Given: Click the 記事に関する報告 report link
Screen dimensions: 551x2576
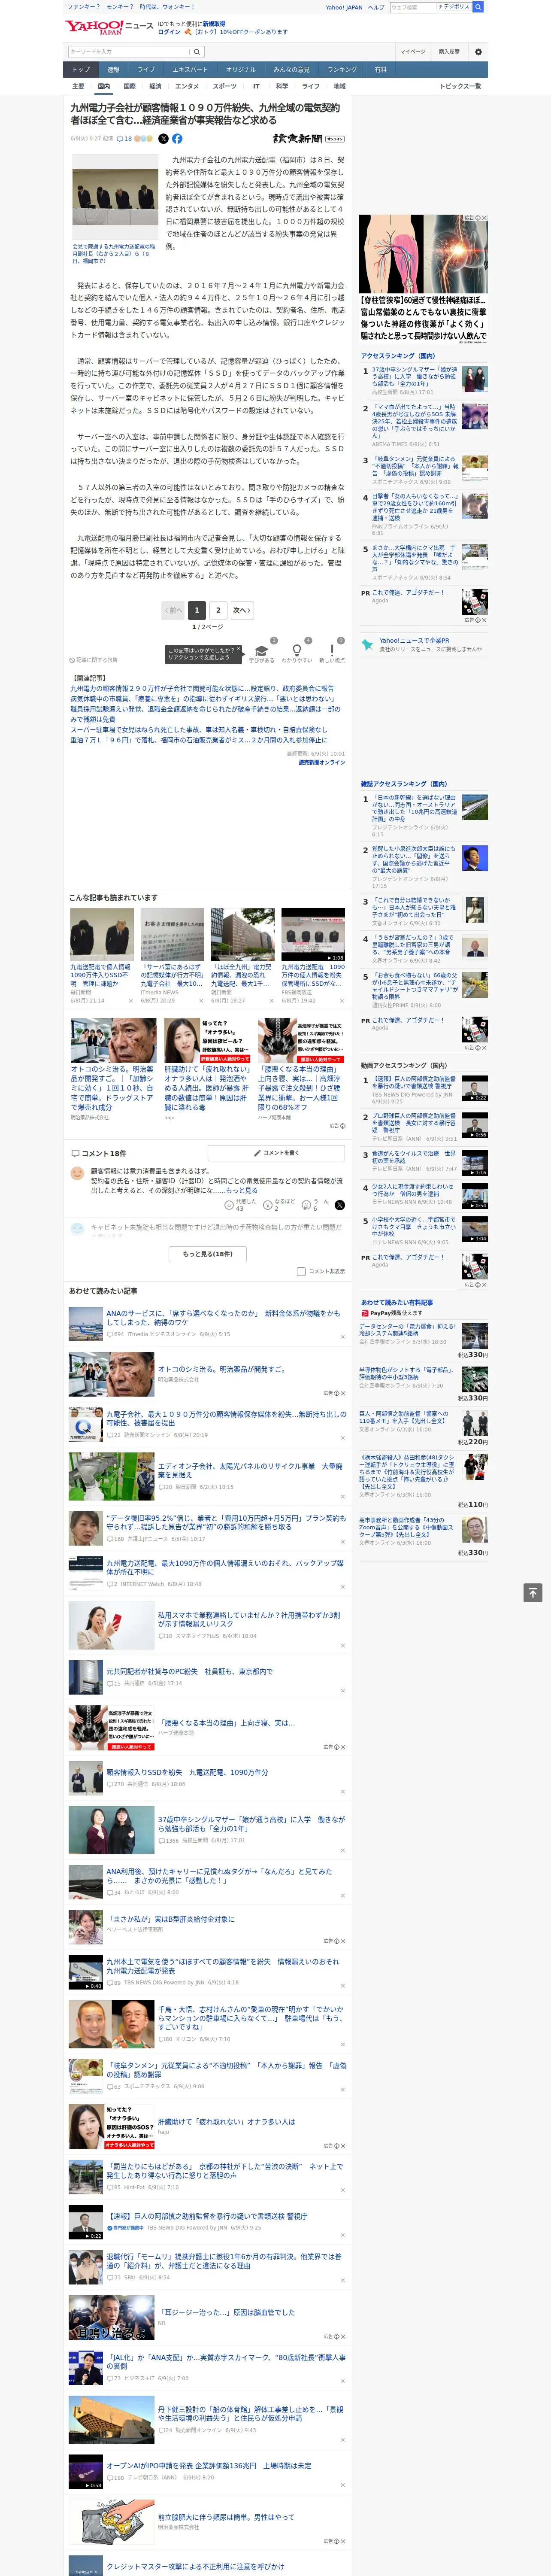Looking at the screenshot, I should [x=94, y=660].
